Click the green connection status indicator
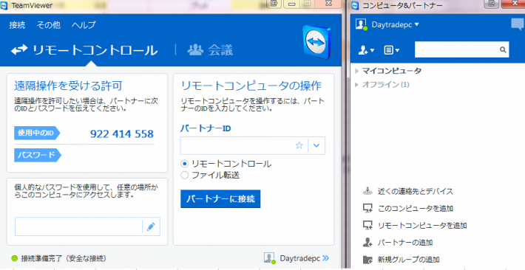The width and height of the screenshot is (525, 270). pos(14,258)
